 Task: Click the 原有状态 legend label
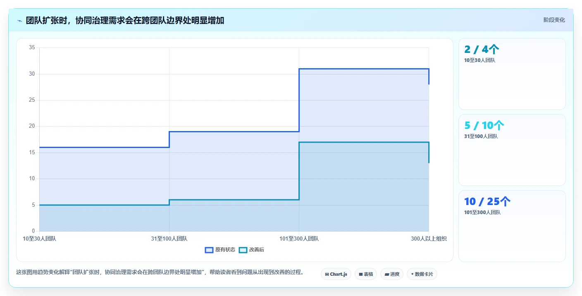[225, 250]
